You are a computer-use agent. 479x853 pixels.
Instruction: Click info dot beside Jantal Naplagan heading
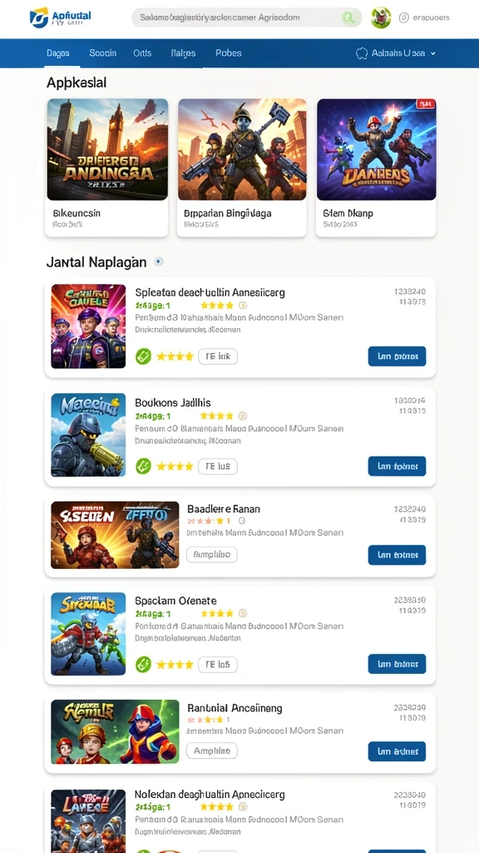(x=159, y=262)
